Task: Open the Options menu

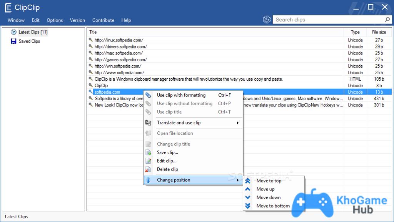Action: click(x=55, y=20)
